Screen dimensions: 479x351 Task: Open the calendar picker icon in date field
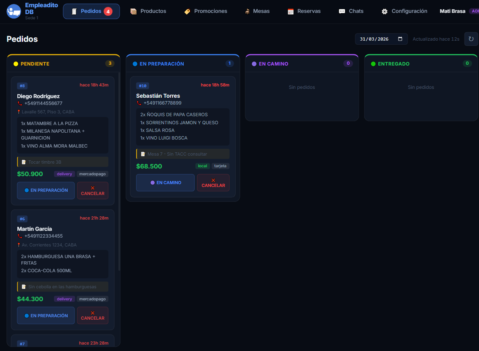[x=400, y=39]
